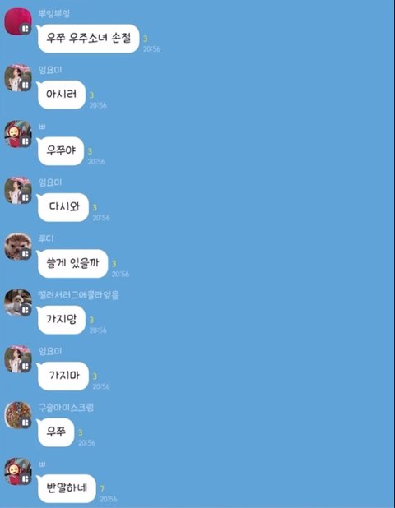Tap the single 우쭈 bubble from 구슬아이스크림

(55, 432)
